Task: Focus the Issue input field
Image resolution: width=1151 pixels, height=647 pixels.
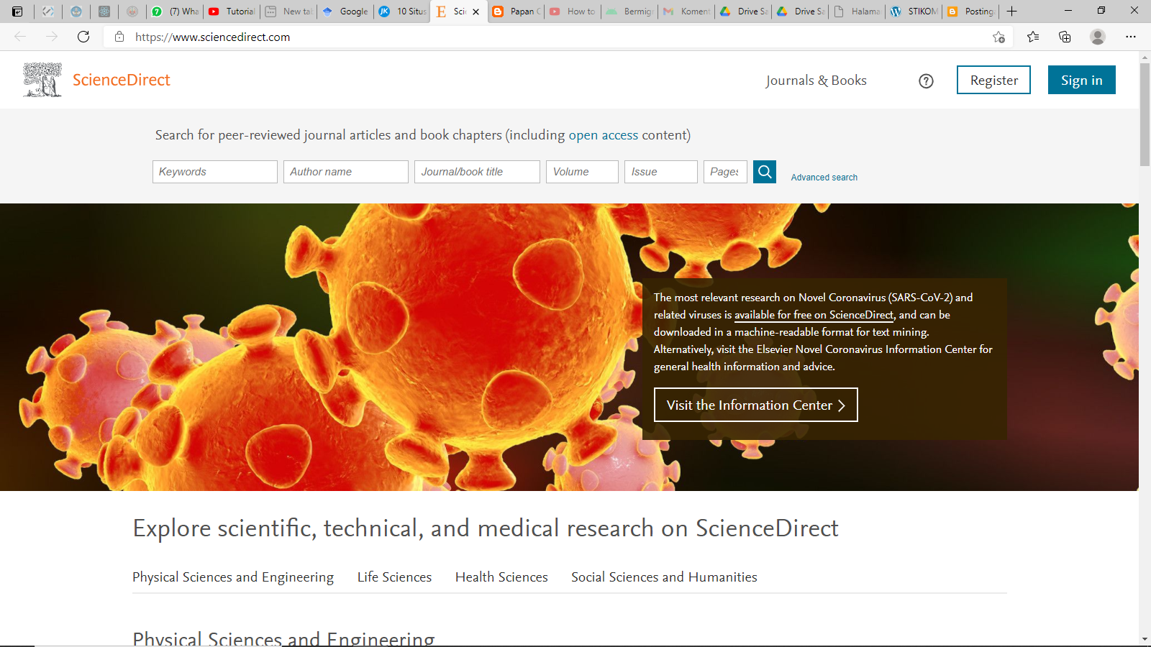Action: click(x=661, y=172)
